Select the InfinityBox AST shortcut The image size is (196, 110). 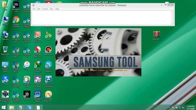coord(16,37)
